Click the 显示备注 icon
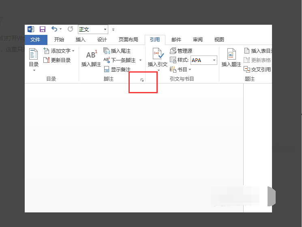302x227 pixels. tap(107, 69)
